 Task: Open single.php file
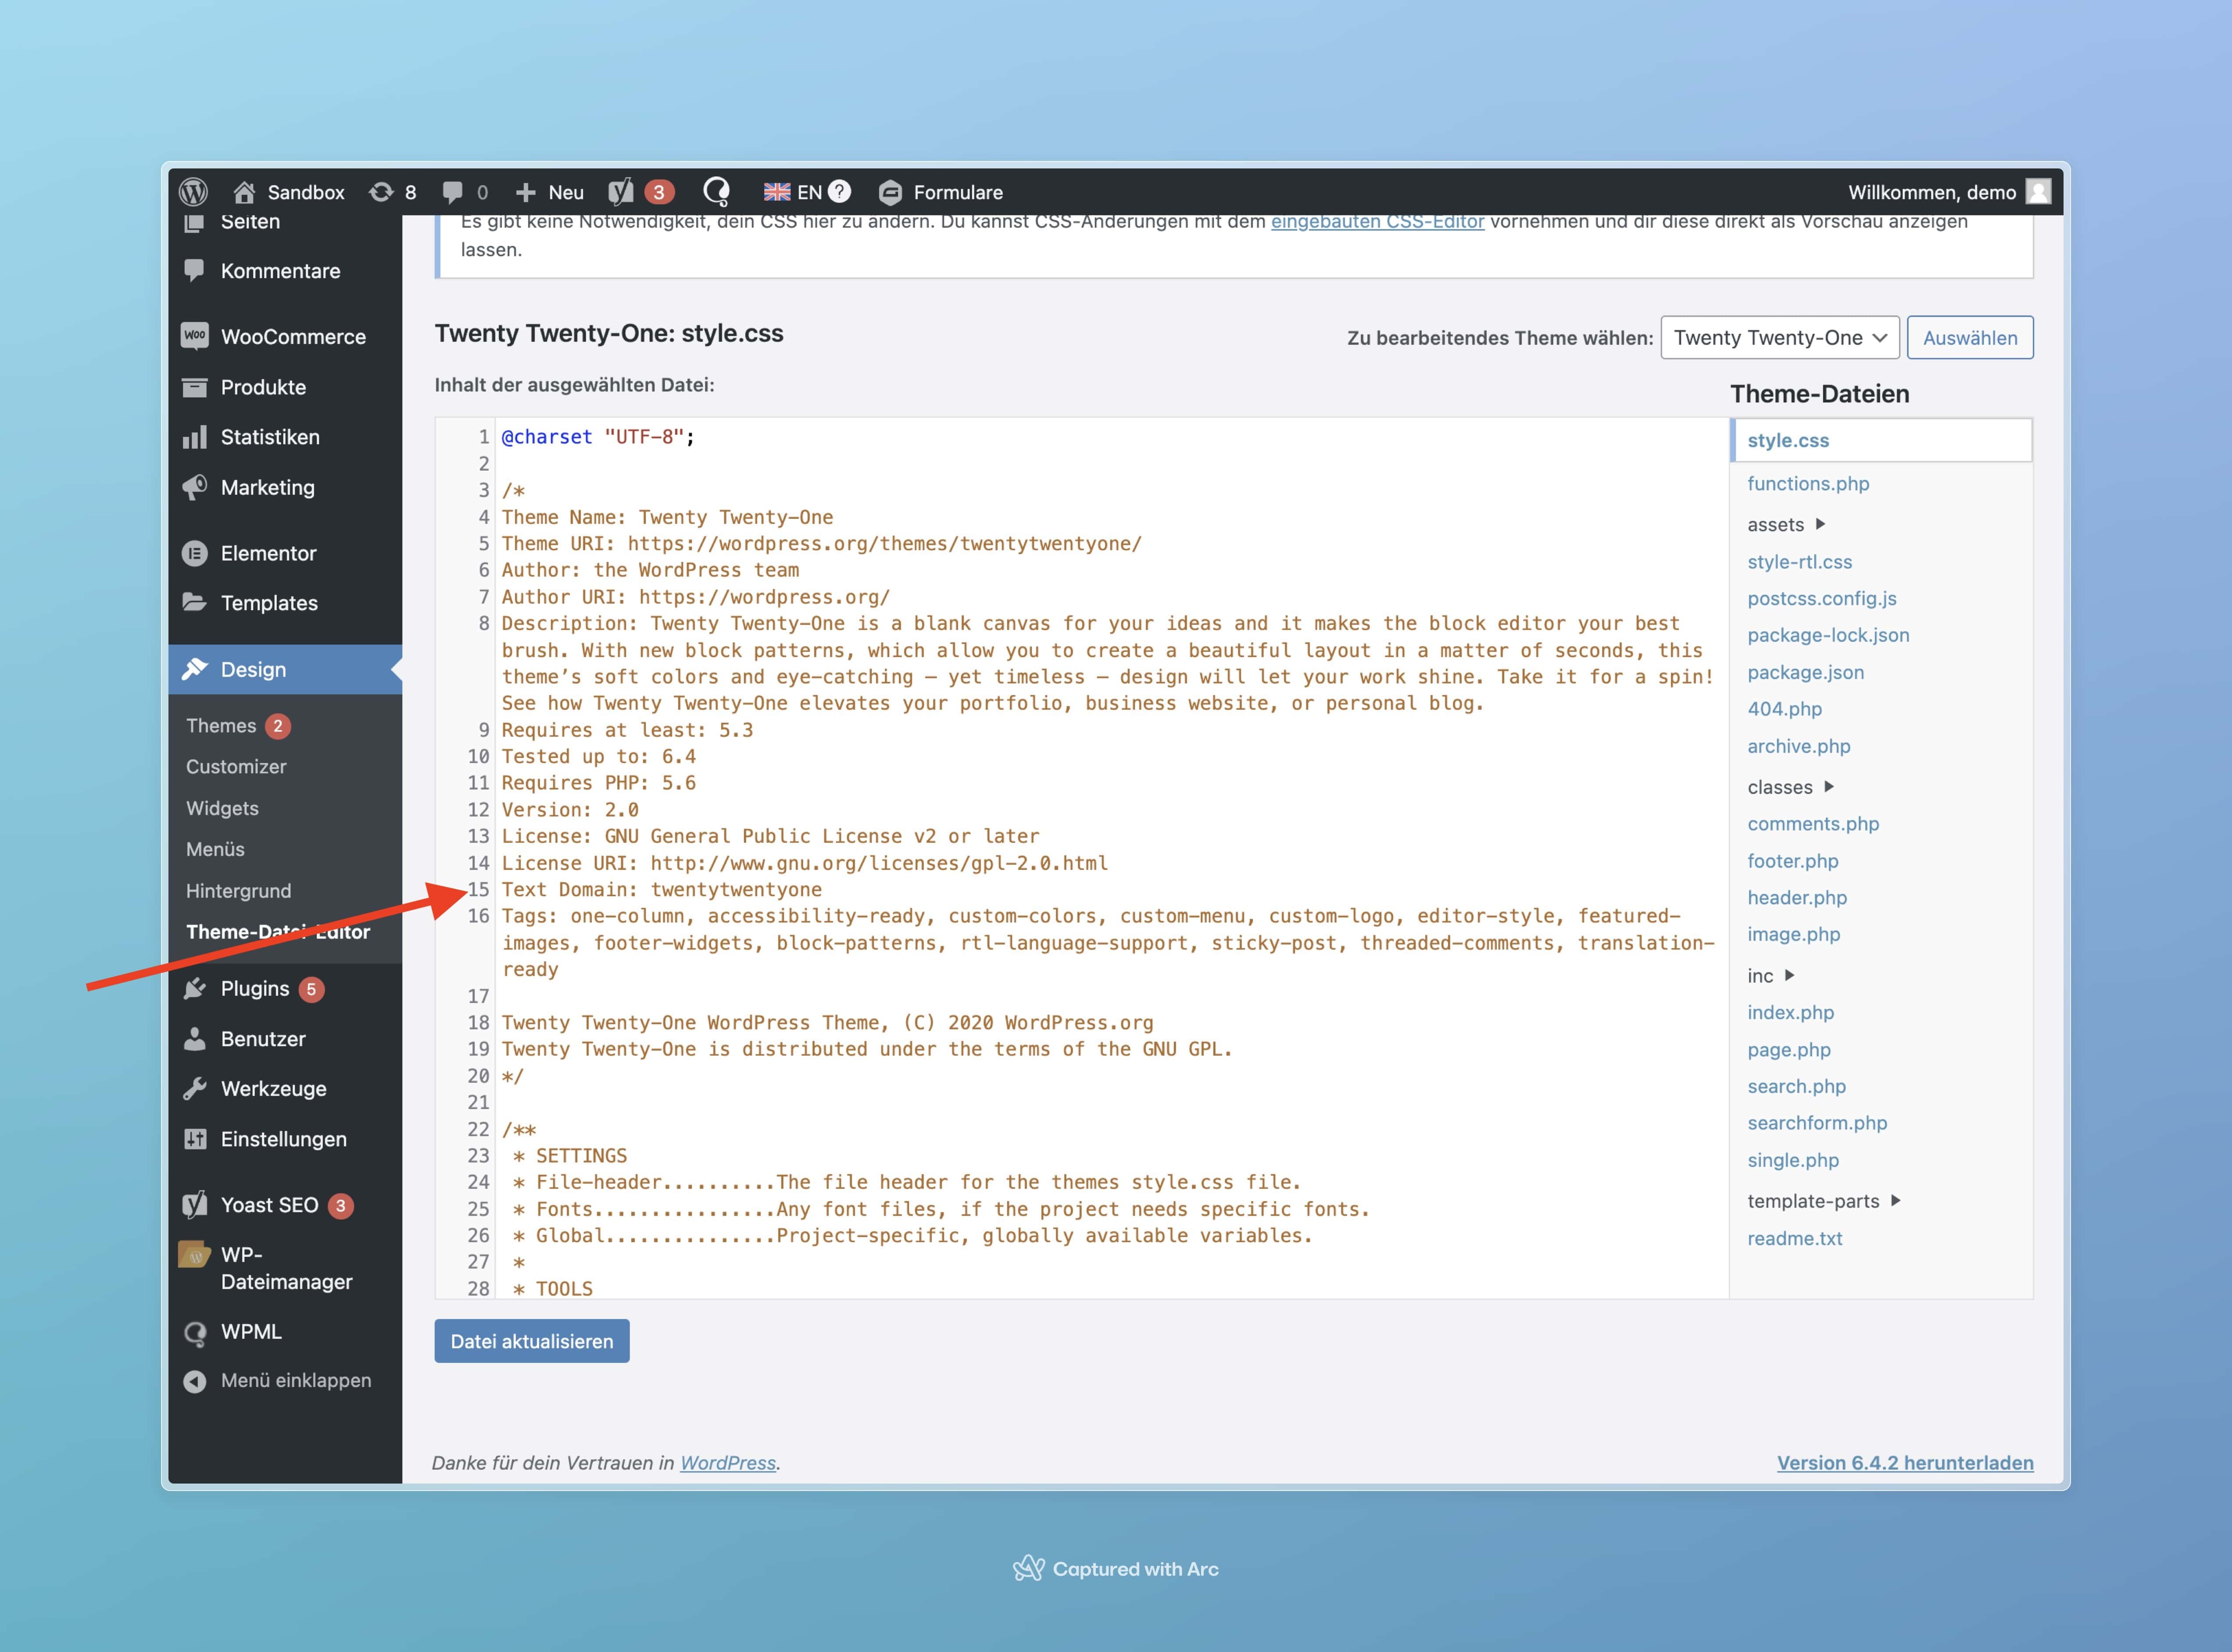[x=1792, y=1160]
